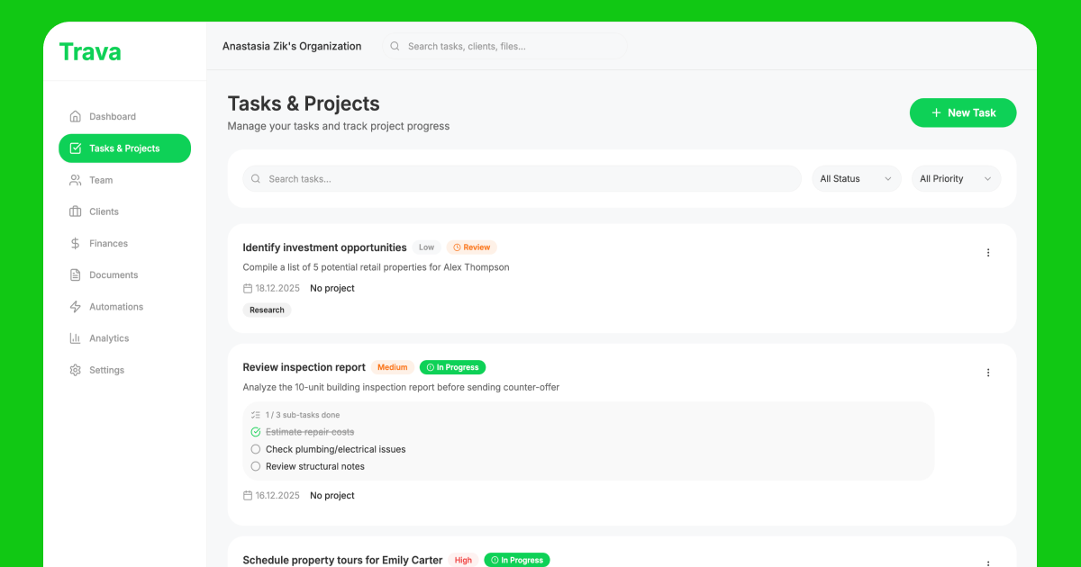Uncheck Estimate repair costs sub-task
This screenshot has width=1081, height=567.
(256, 432)
